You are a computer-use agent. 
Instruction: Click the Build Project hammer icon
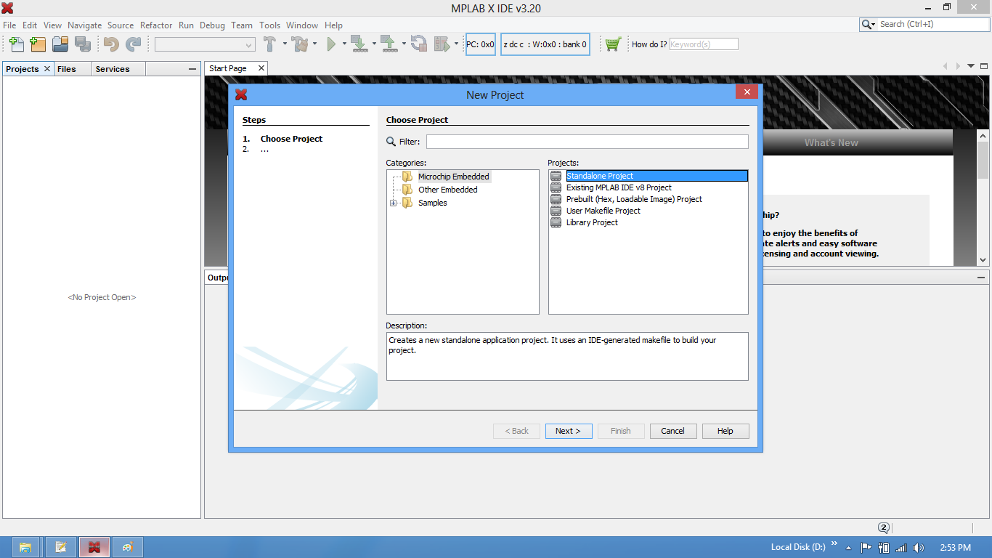coord(269,44)
